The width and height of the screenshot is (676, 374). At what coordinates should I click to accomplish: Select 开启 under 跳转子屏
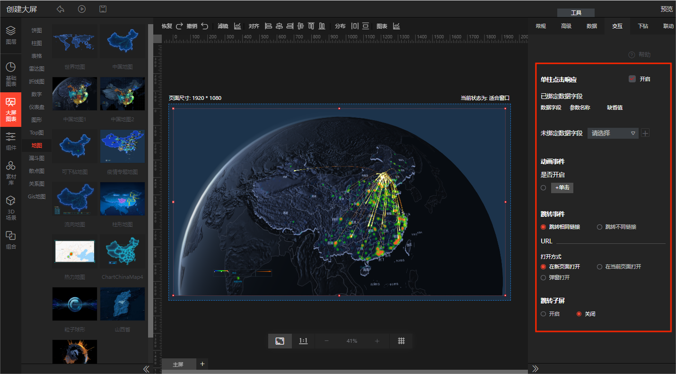click(544, 314)
